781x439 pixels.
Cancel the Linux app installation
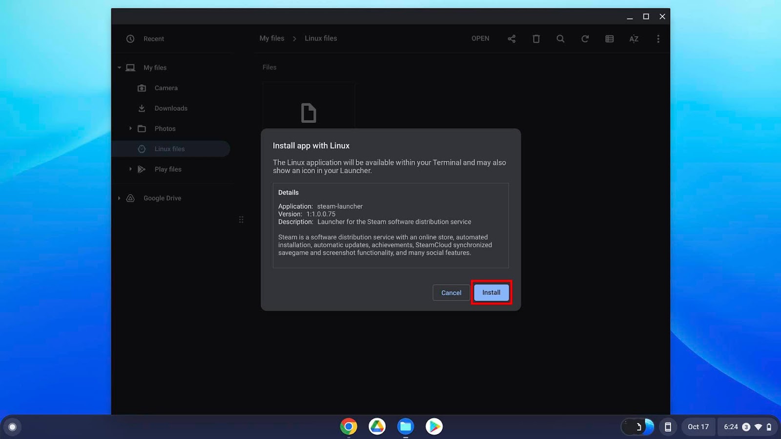[451, 293]
